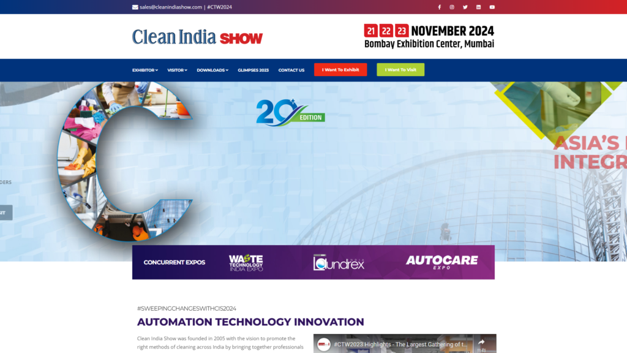Click the envelope email icon
Viewport: 627px width, 353px height.
point(135,7)
